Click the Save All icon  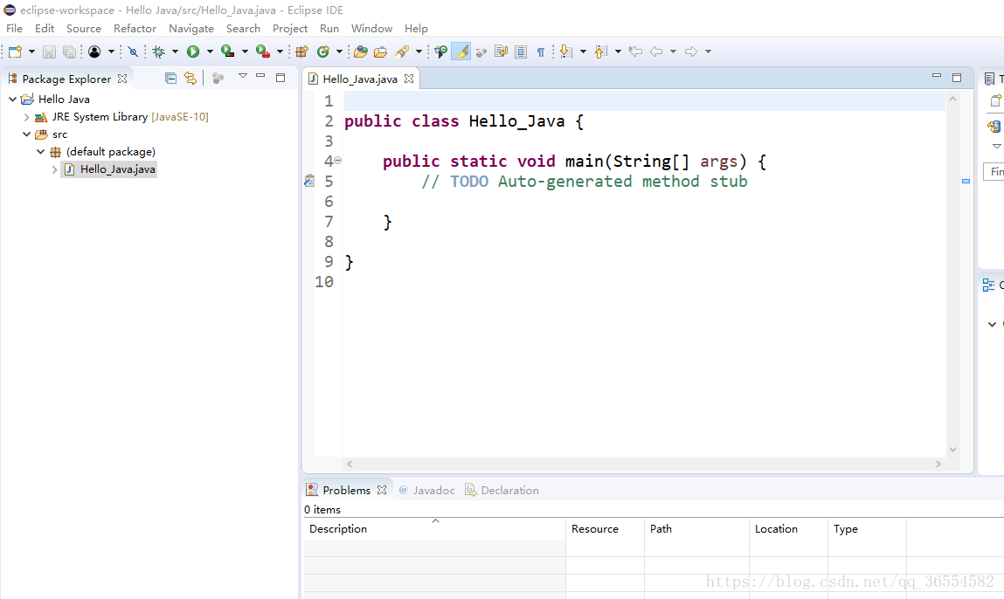pos(69,52)
